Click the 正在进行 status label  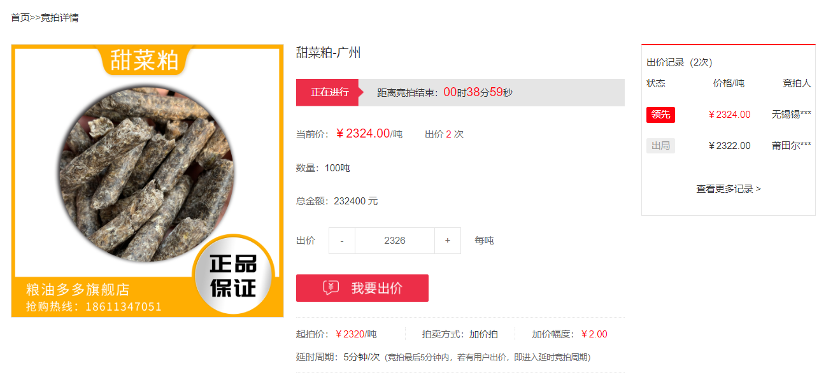pyautogui.click(x=329, y=92)
